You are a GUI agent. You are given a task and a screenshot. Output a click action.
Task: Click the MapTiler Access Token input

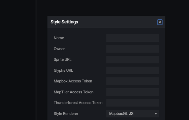133,92
